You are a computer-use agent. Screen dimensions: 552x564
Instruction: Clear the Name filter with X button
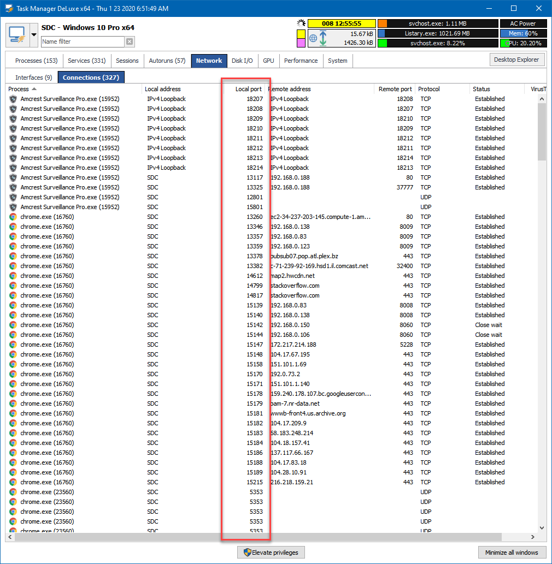click(130, 41)
